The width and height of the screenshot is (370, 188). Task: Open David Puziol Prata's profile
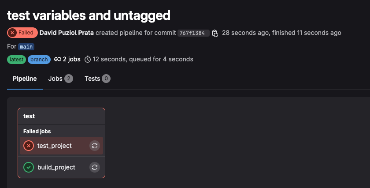point(67,33)
